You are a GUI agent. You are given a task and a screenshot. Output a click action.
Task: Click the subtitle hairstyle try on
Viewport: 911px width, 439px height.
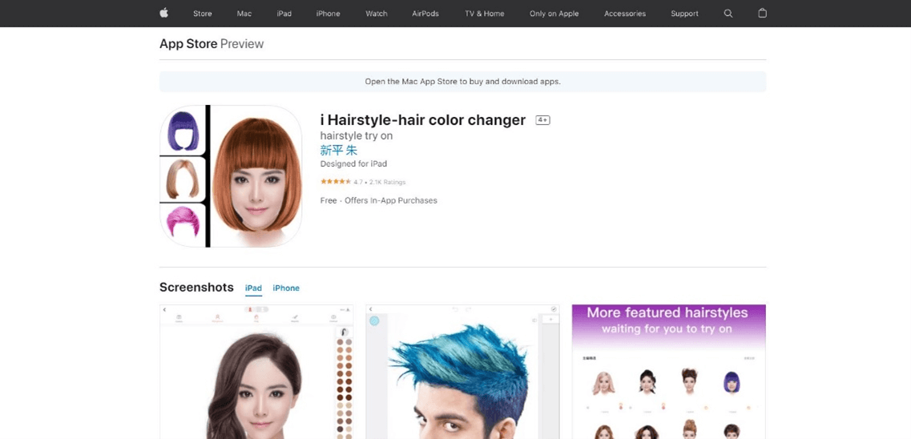357,136
